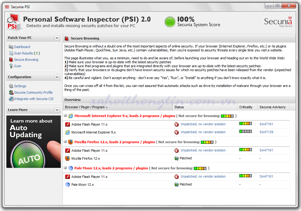Open SA47161 advisory in Internet Explorer group
301x211 pixels.
point(266,124)
